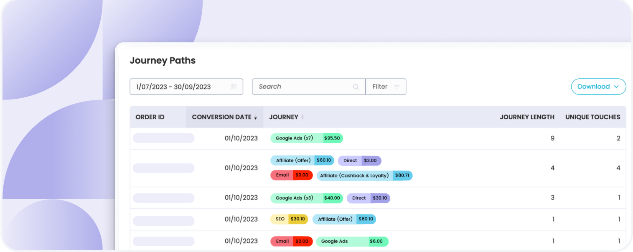Viewport: 633px width, 252px height.
Task: Click the Google Ads (x3) $40.00 tag
Action: [x=306, y=198]
